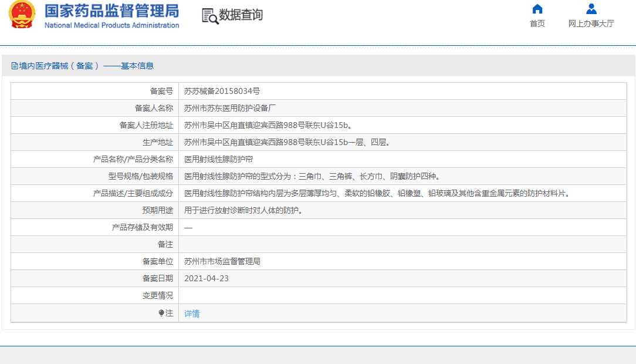Select 型号规格/包装规格 label cell
This screenshot has height=364, width=636.
95,177
